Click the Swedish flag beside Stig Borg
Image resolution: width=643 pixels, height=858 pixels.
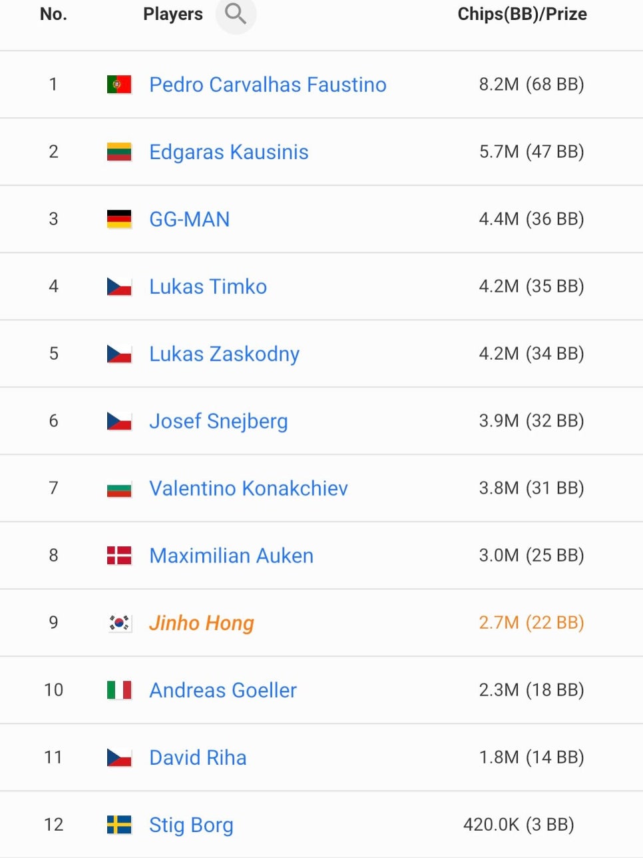[119, 825]
